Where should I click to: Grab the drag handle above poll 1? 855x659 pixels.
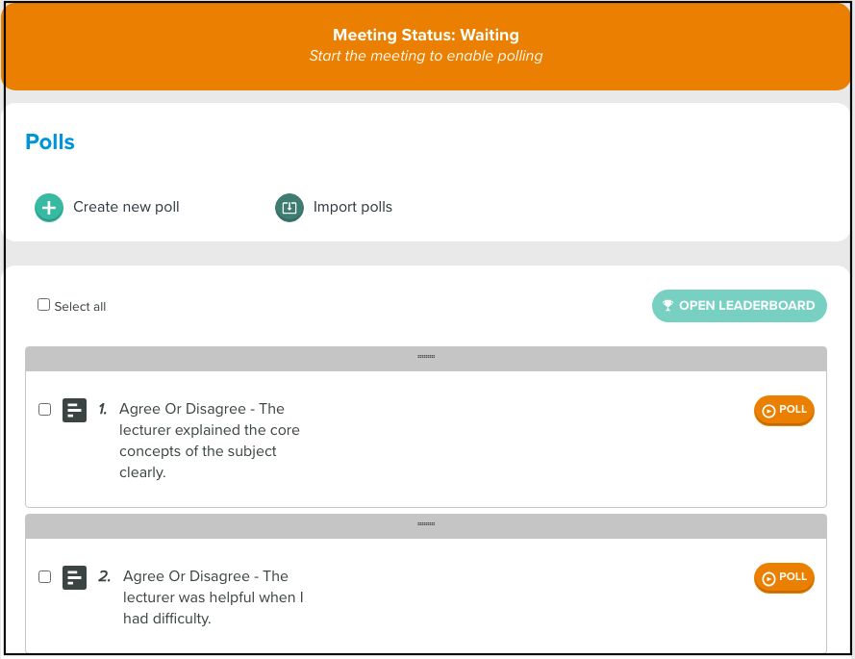pyautogui.click(x=426, y=357)
